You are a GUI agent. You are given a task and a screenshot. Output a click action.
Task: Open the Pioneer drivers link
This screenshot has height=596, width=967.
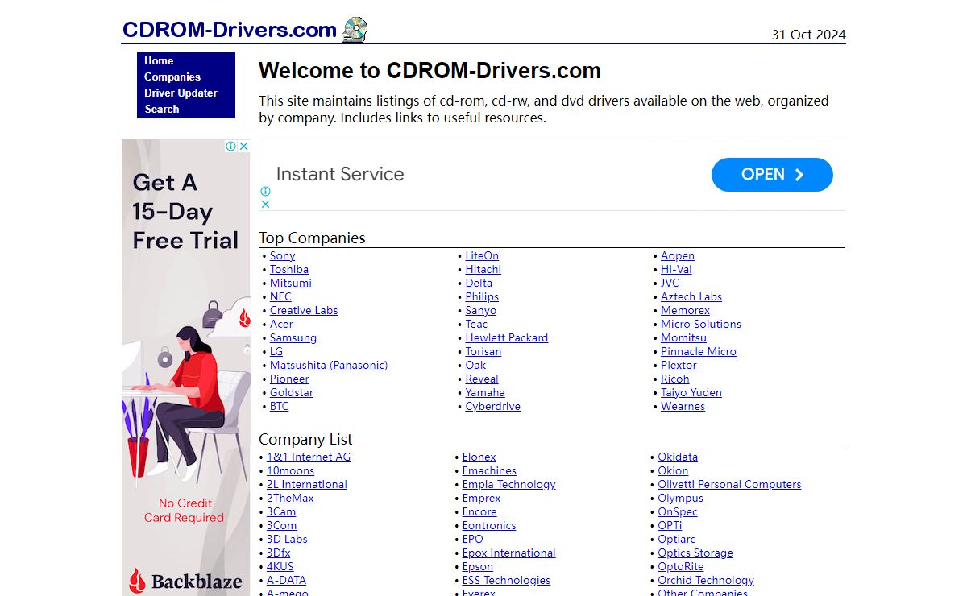(x=289, y=379)
